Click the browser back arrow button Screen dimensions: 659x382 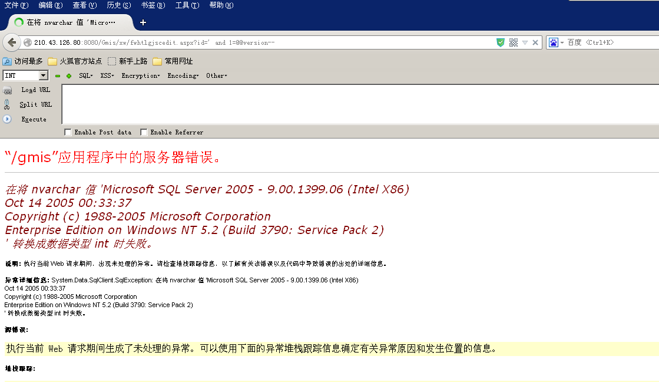click(x=12, y=42)
